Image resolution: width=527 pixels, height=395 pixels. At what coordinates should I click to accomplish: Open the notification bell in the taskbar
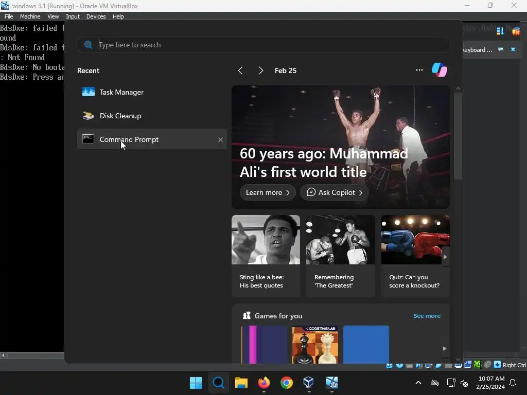pos(513,383)
